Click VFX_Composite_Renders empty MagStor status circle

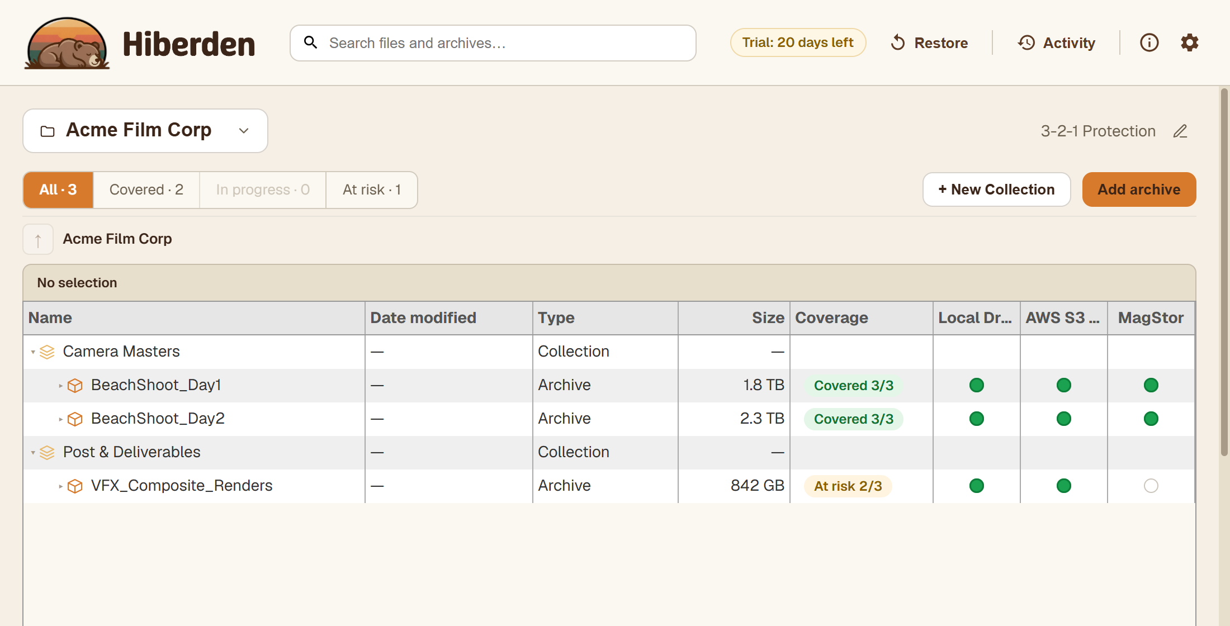click(x=1151, y=486)
